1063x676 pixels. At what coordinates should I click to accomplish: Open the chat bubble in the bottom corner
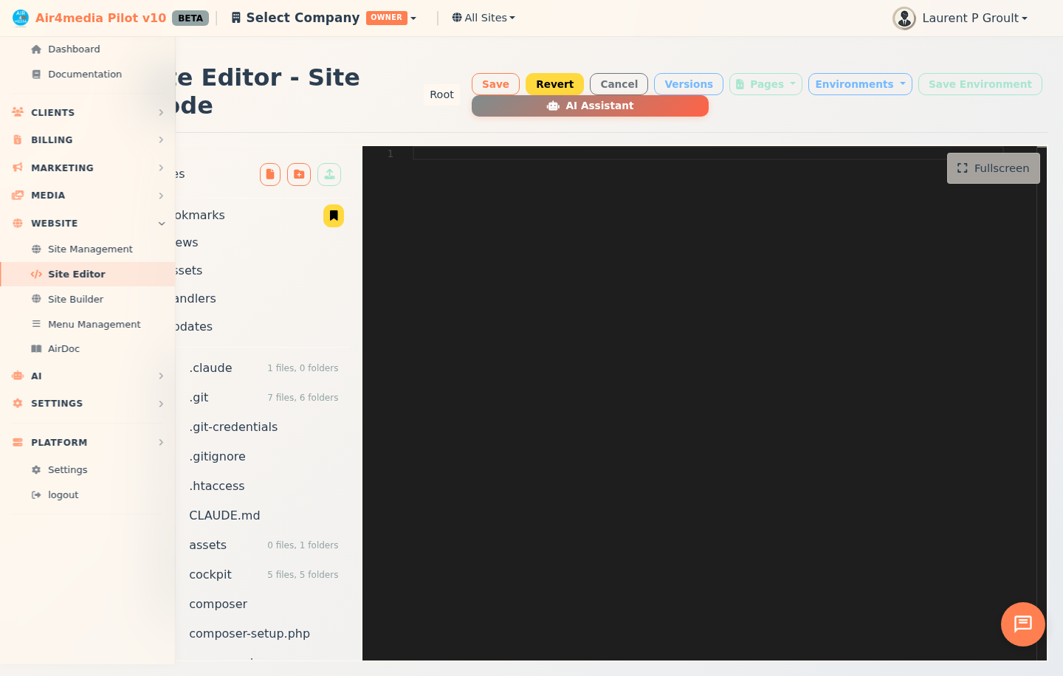pyautogui.click(x=1022, y=624)
